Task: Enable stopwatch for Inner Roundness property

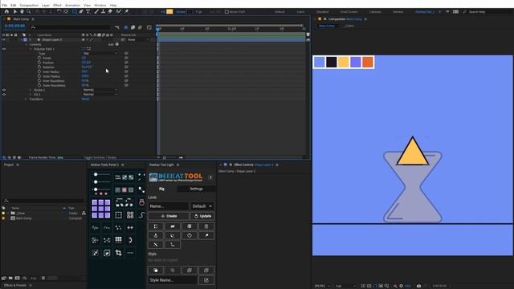Action: (39, 81)
